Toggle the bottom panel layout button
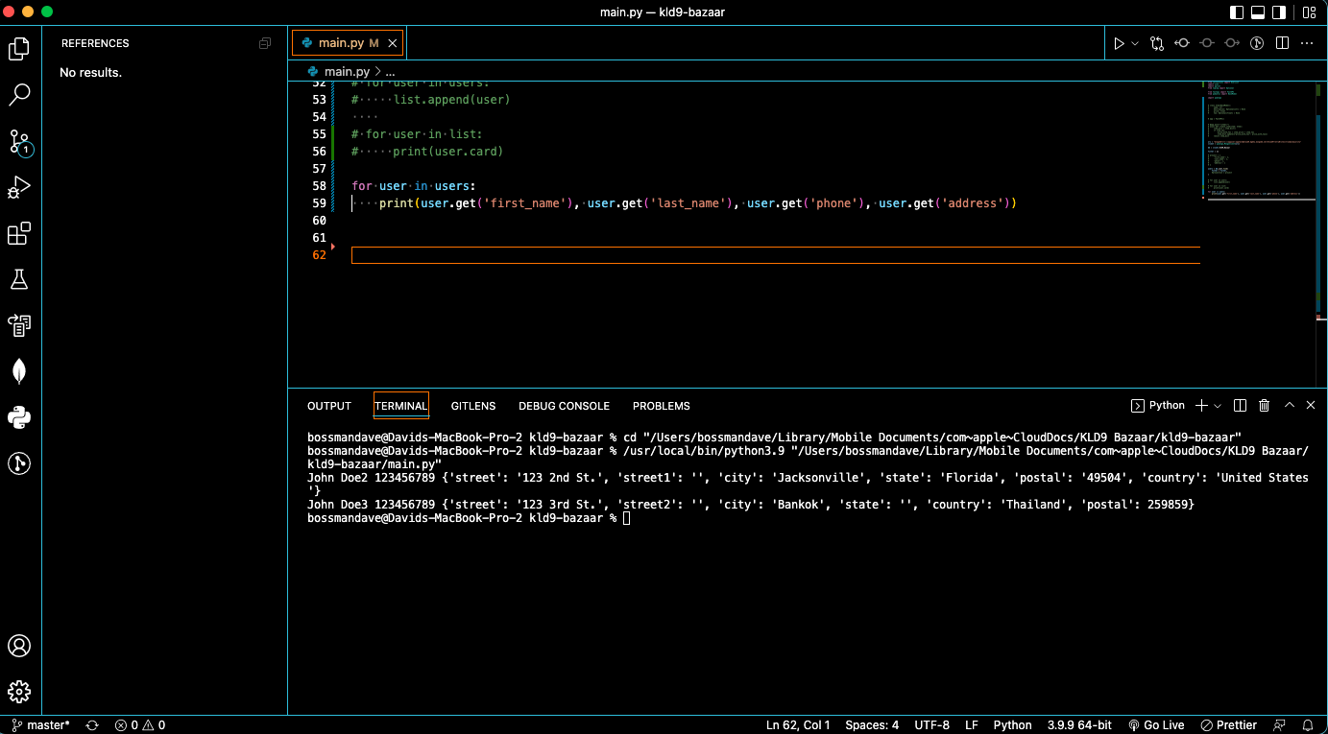This screenshot has height=734, width=1328. pos(1257,12)
